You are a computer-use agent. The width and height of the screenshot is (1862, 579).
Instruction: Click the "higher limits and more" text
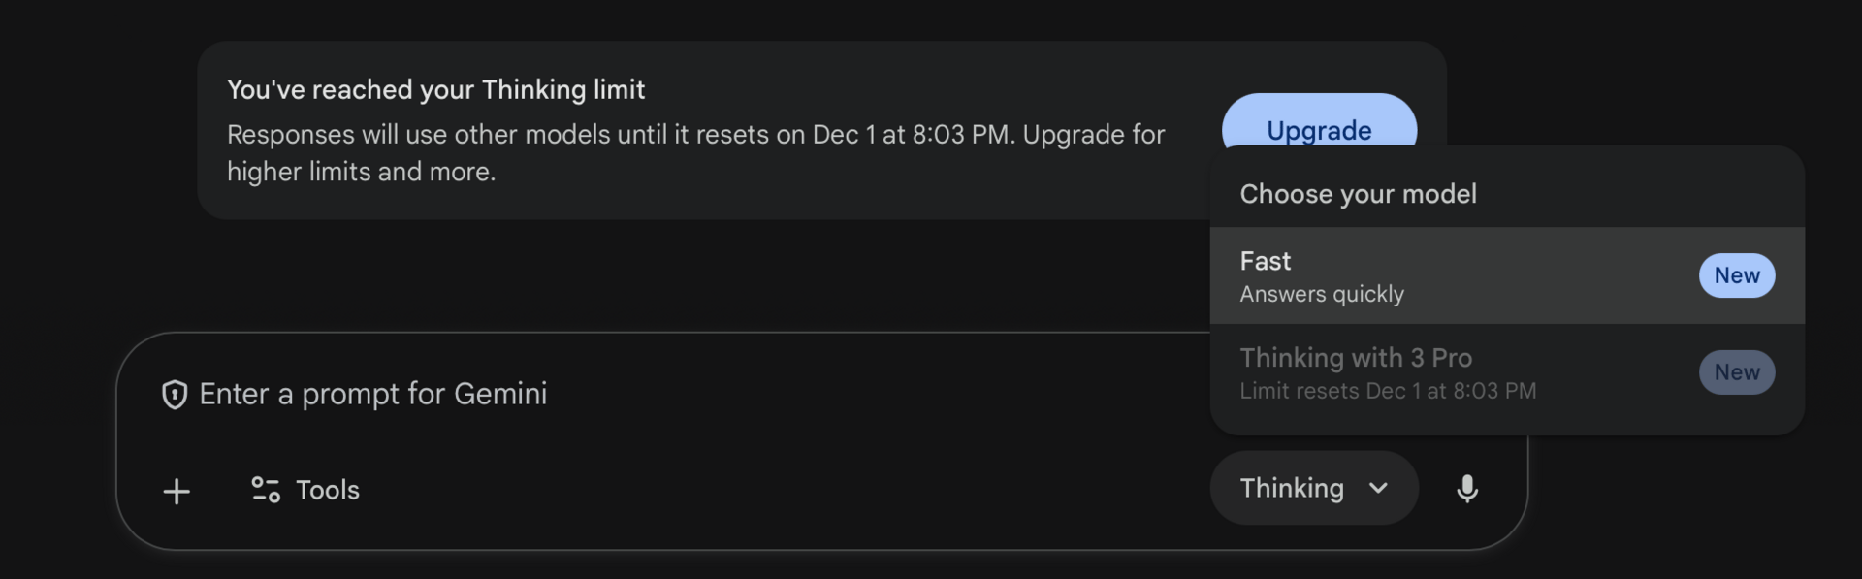click(361, 172)
